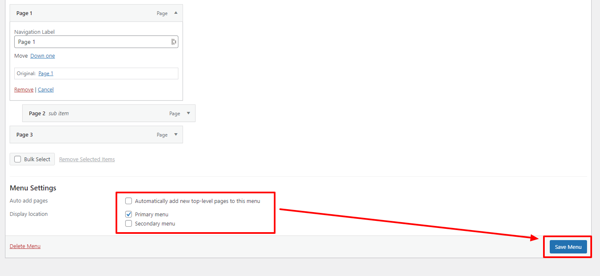Screen dimensions: 600x276
Task: Open the Delete Menu link
Action: pos(25,246)
